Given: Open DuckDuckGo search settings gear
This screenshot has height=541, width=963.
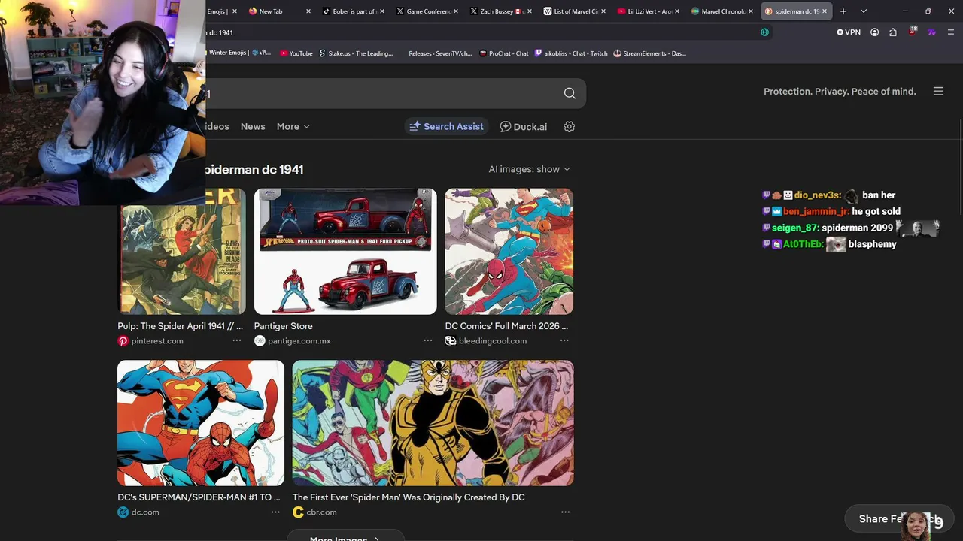Looking at the screenshot, I should (570, 127).
